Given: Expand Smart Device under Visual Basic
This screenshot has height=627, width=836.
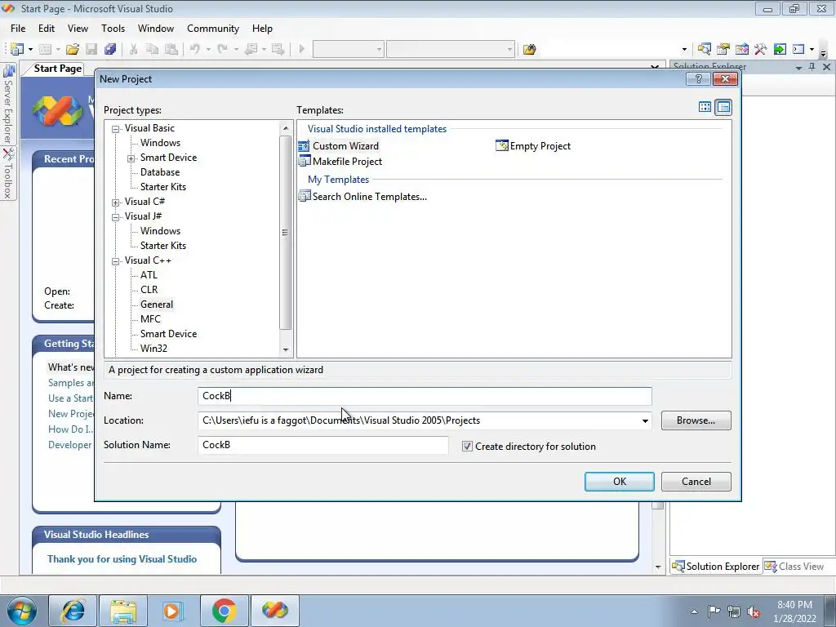Looking at the screenshot, I should pyautogui.click(x=131, y=158).
